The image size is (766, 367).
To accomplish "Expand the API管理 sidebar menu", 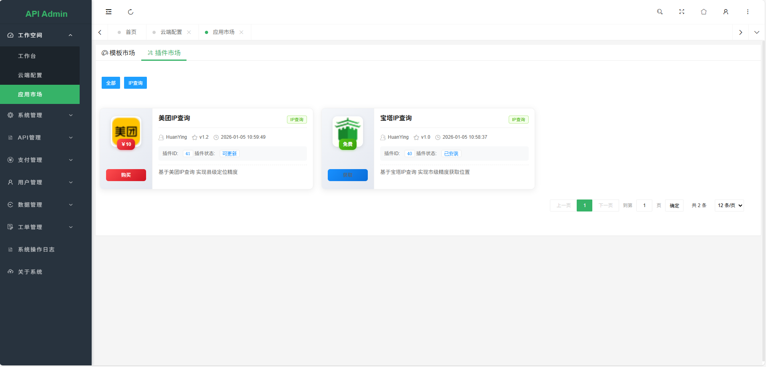I will click(x=29, y=137).
